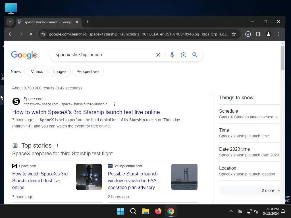Filter results by News
The width and height of the screenshot is (291, 218).
(x=16, y=72)
